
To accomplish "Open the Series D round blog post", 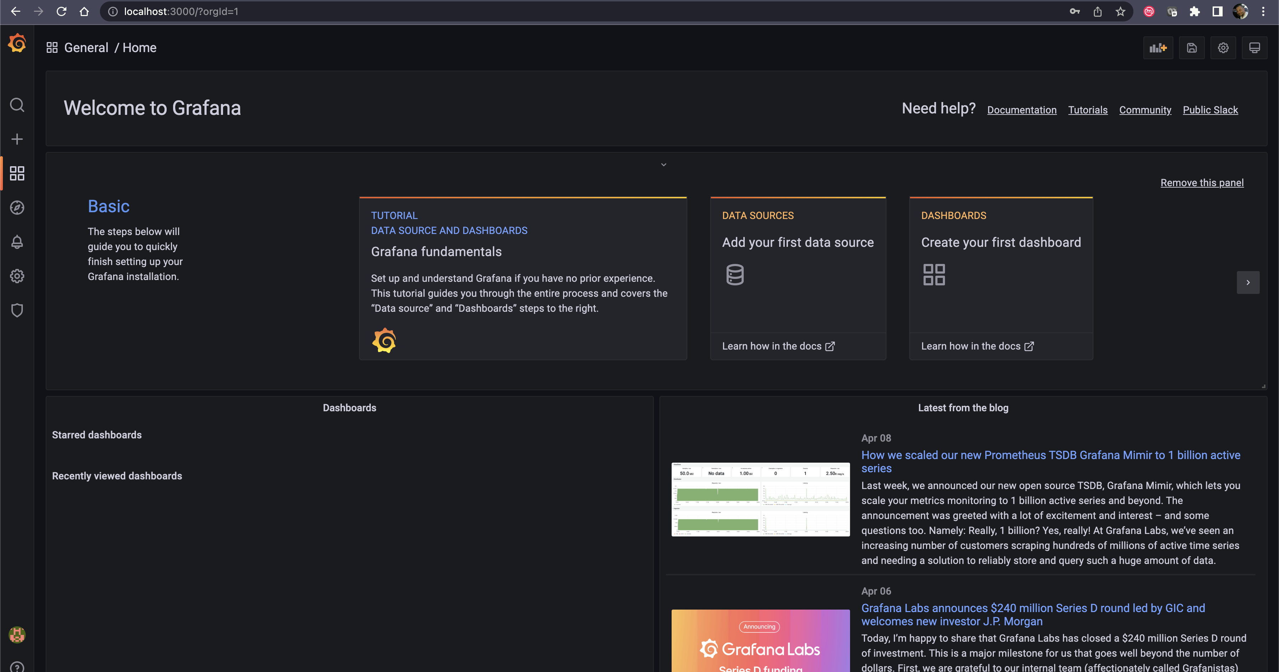I will [x=1033, y=615].
